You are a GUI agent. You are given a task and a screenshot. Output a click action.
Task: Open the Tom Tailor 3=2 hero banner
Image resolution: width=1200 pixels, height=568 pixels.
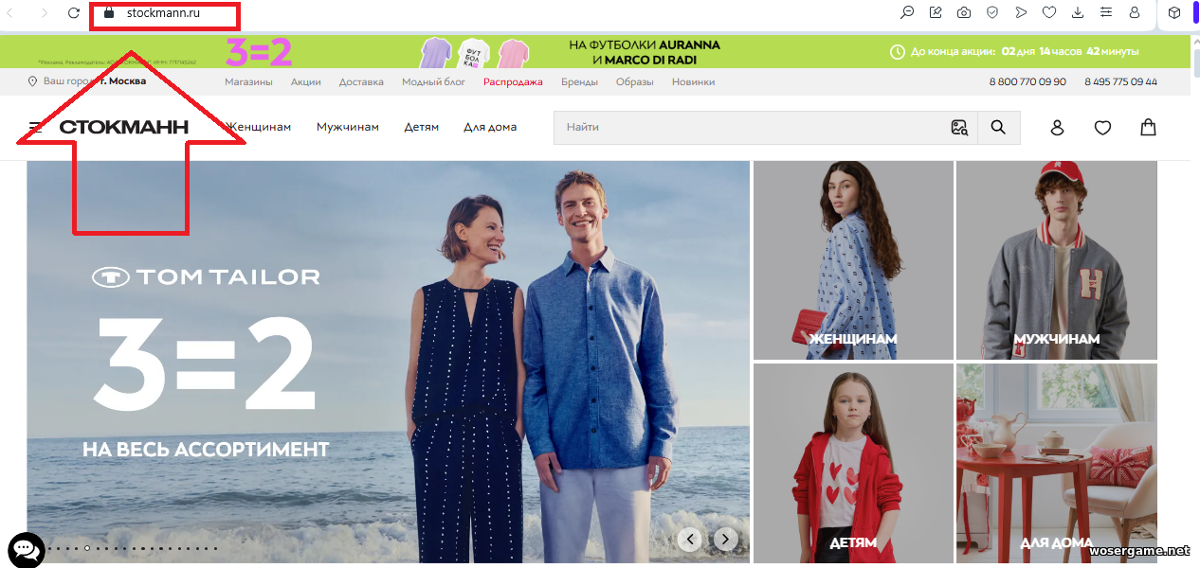(389, 362)
